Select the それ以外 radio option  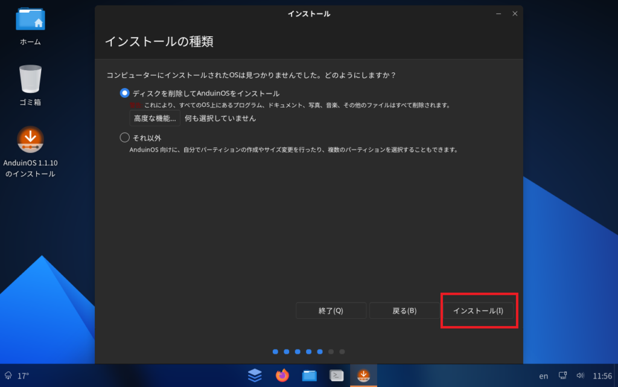coord(125,138)
